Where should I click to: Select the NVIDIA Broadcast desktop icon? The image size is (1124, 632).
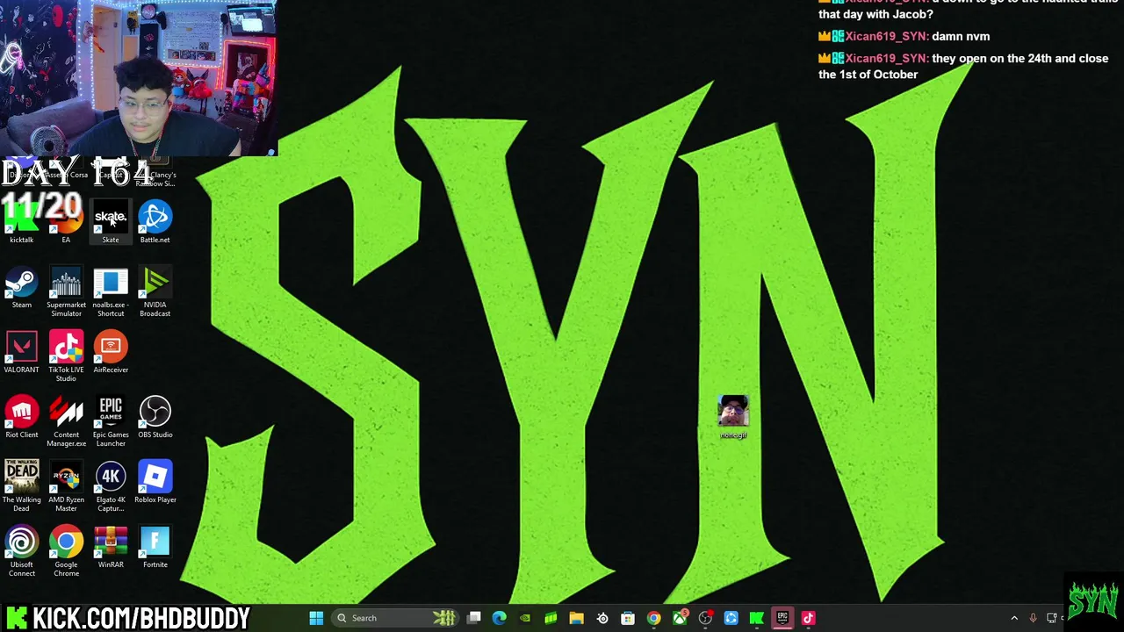tap(155, 293)
